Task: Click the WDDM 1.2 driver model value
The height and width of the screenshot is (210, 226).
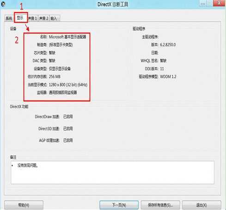Action: tap(168, 77)
